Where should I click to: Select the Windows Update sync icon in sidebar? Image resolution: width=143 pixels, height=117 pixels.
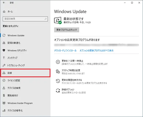(x=4, y=35)
